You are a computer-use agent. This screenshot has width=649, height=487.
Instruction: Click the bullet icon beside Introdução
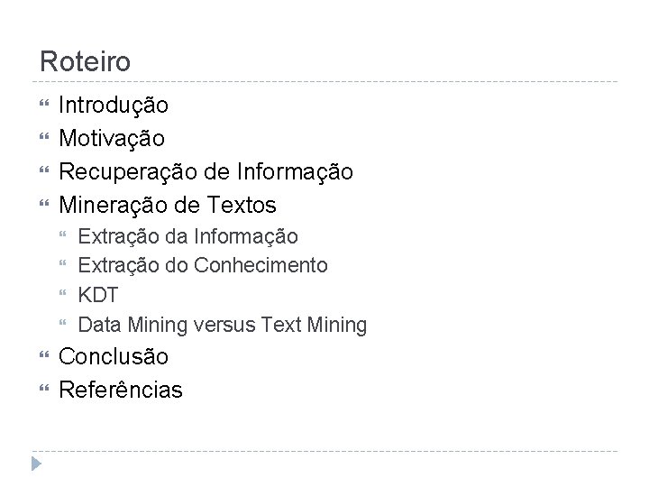[45, 106]
